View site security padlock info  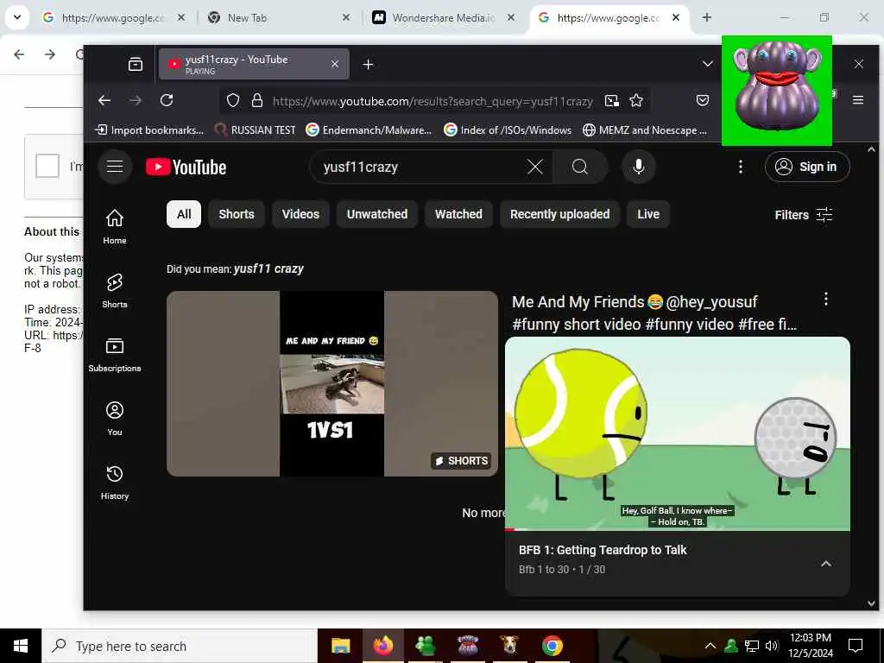click(257, 100)
